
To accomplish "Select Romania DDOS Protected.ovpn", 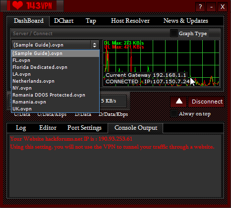I will [x=55, y=95].
